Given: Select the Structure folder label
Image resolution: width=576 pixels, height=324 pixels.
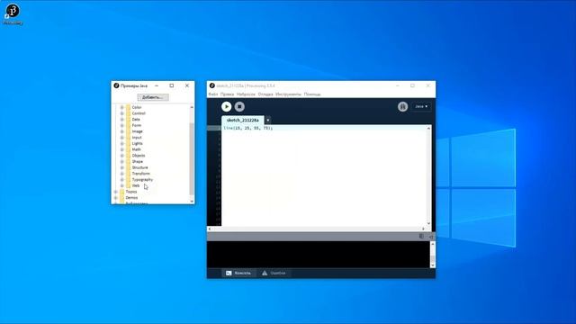Looking at the screenshot, I should point(140,167).
